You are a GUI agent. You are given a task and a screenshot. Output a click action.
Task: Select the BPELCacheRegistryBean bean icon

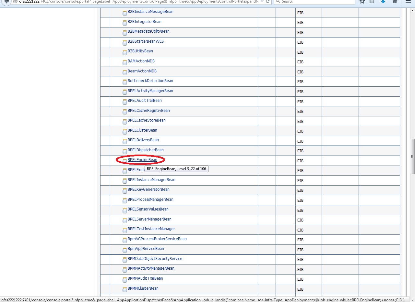[x=125, y=112]
